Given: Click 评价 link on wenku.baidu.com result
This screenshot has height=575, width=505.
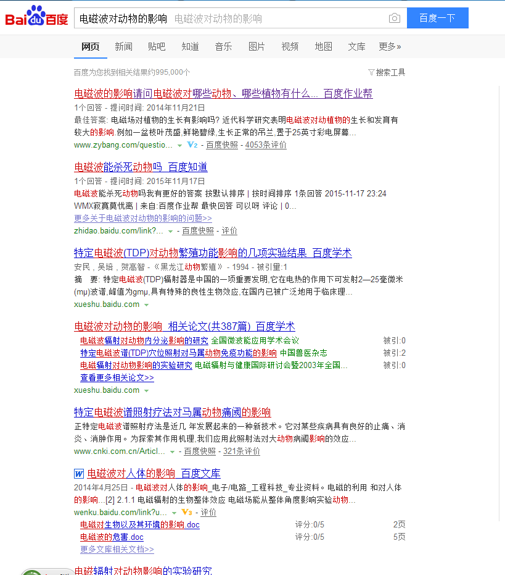Looking at the screenshot, I should click(x=209, y=512).
